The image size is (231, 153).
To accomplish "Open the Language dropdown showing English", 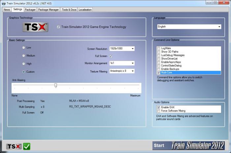I will 189,27.
